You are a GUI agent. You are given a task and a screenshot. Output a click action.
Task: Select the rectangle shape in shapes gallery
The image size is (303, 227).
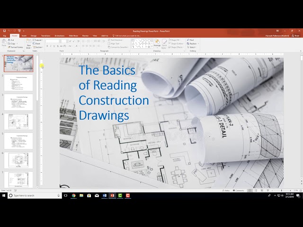pos(143,41)
